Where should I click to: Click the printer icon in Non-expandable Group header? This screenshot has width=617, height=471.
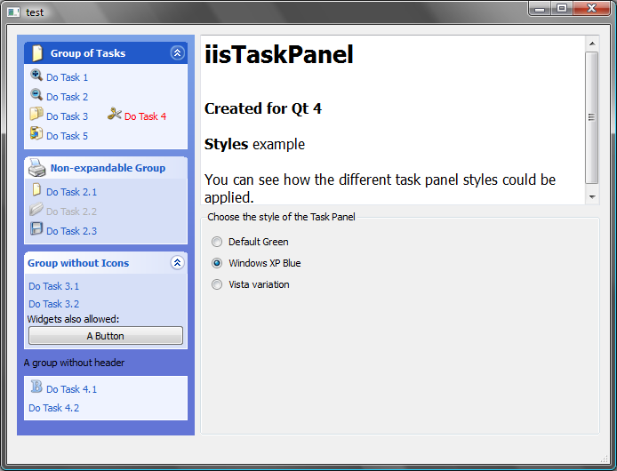click(37, 168)
